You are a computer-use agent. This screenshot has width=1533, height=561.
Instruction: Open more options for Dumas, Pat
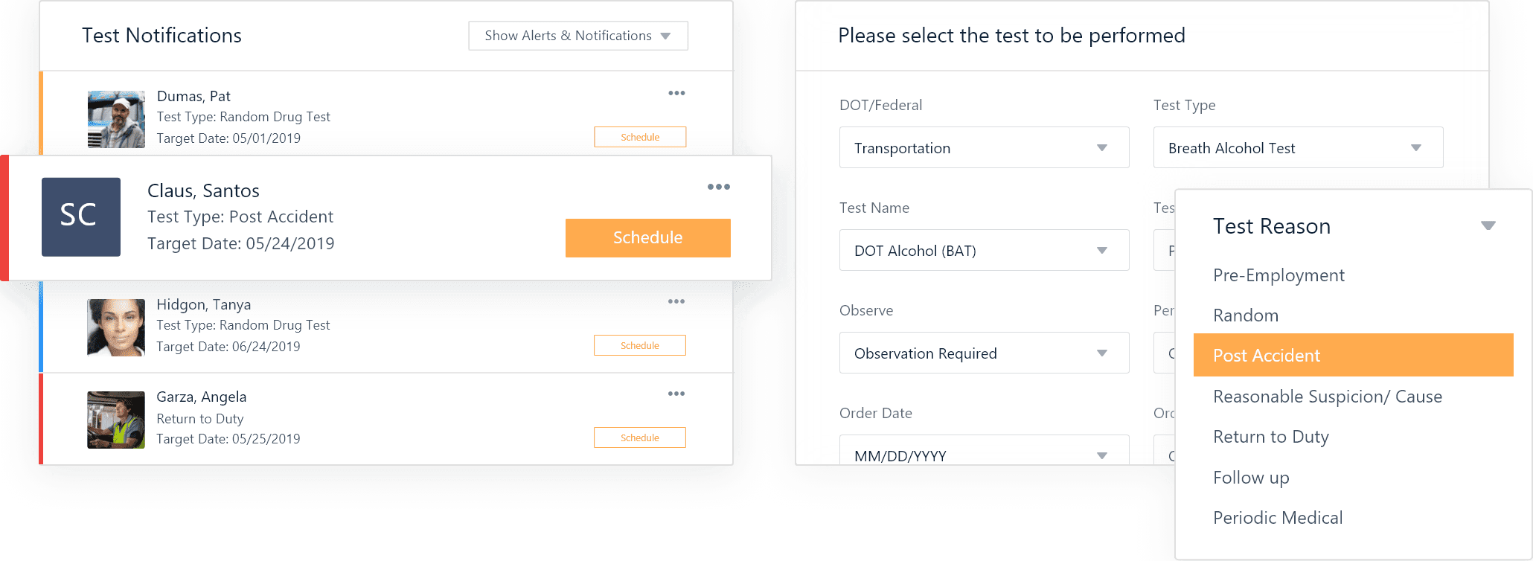coord(676,93)
